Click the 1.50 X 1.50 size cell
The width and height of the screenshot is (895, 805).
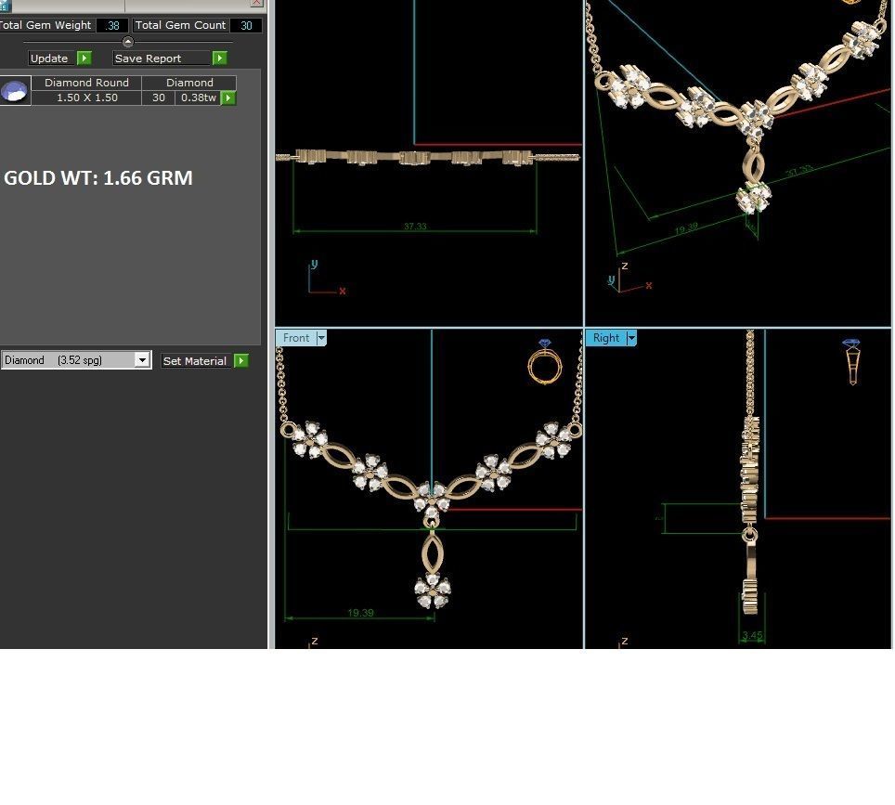click(86, 97)
